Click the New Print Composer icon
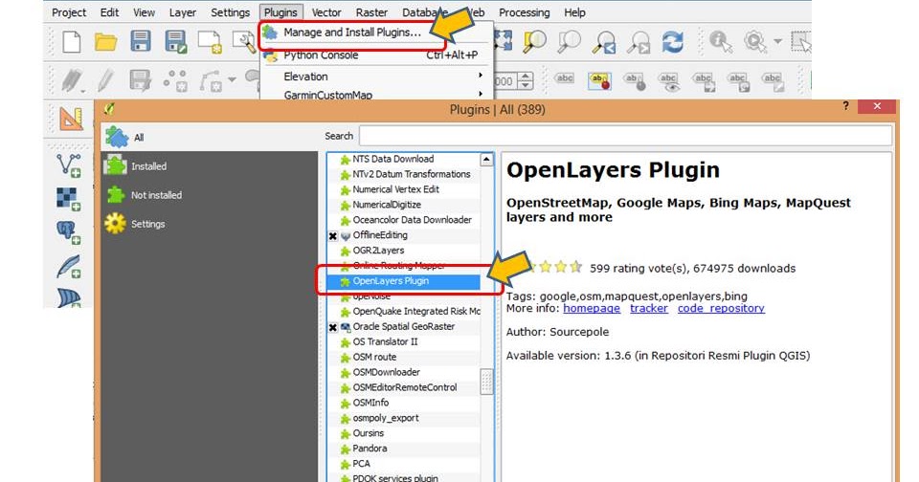 click(x=210, y=42)
